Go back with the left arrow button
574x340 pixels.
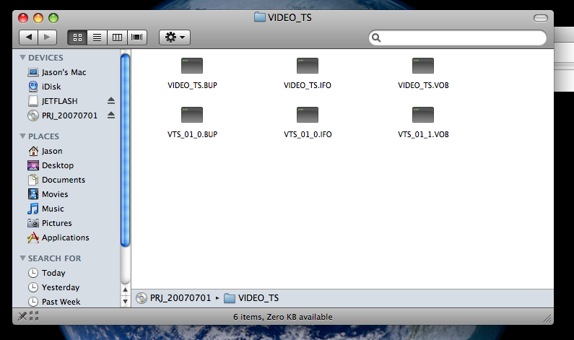coord(29,38)
